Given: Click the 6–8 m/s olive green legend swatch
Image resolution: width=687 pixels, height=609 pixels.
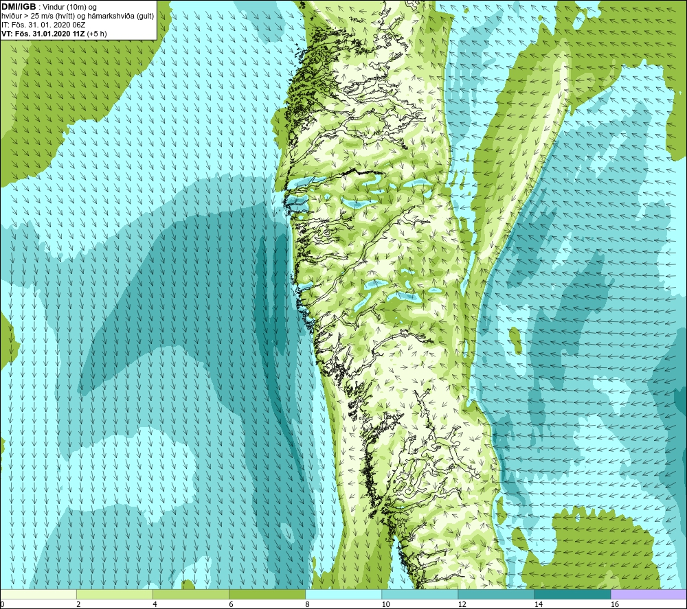Looking at the screenshot, I should click(x=267, y=594).
